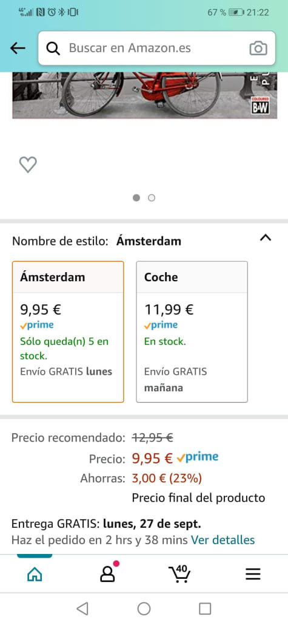Select the Coche style option
Screen dimensions: 288x625
[192, 332]
